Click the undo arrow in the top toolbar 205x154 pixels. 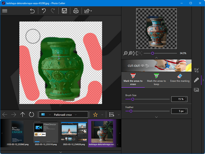[x=44, y=11]
